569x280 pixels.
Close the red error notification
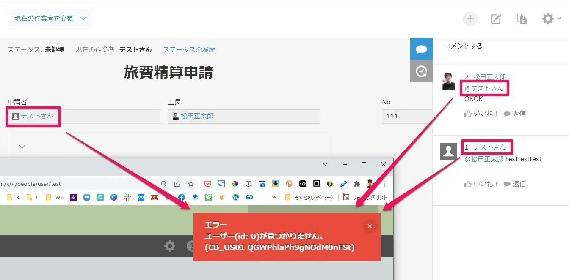click(370, 226)
